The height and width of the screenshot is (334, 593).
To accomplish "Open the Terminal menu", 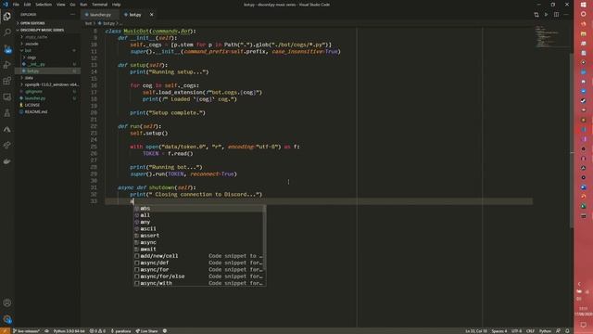I will pos(99,5).
